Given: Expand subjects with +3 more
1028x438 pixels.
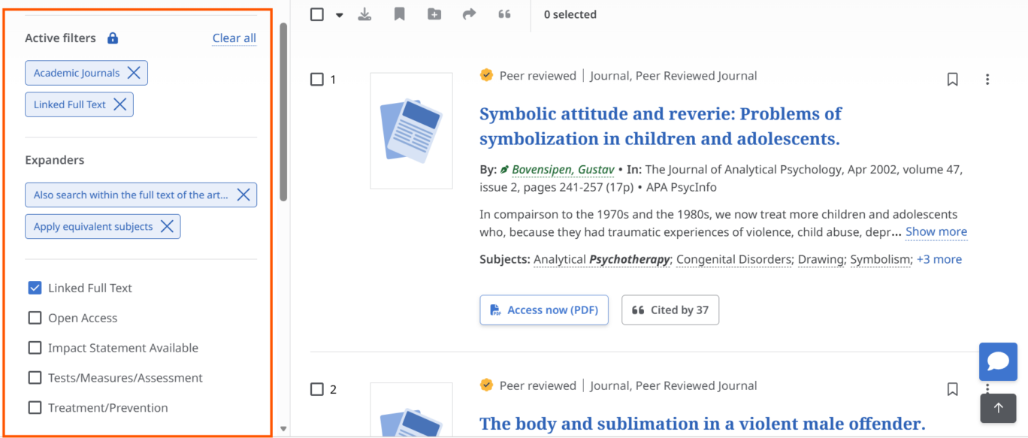Looking at the screenshot, I should (939, 259).
